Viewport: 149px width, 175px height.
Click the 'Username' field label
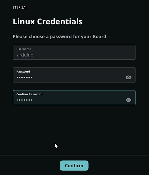pos(24,49)
